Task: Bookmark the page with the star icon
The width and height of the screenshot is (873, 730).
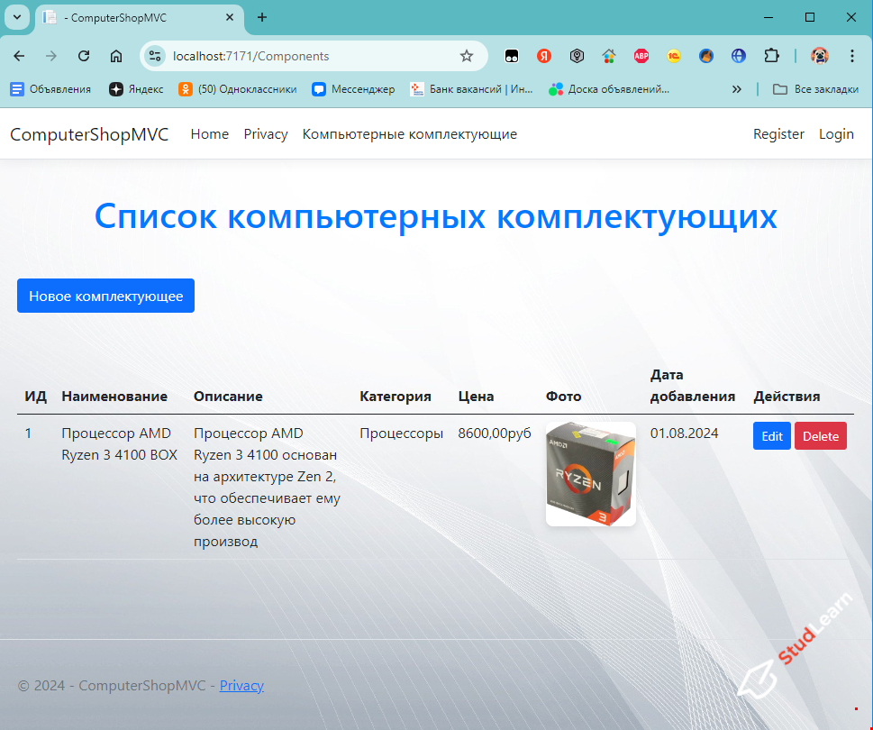Action: [x=467, y=55]
